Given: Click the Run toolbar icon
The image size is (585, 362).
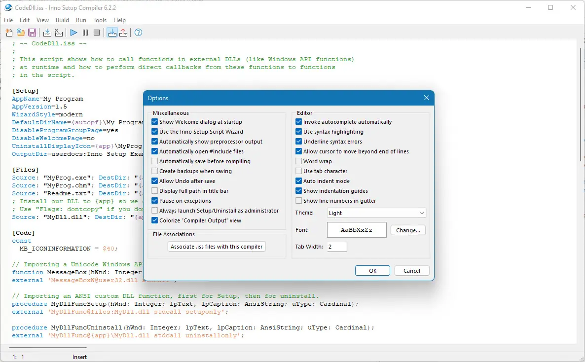Looking at the screenshot, I should pos(73,33).
